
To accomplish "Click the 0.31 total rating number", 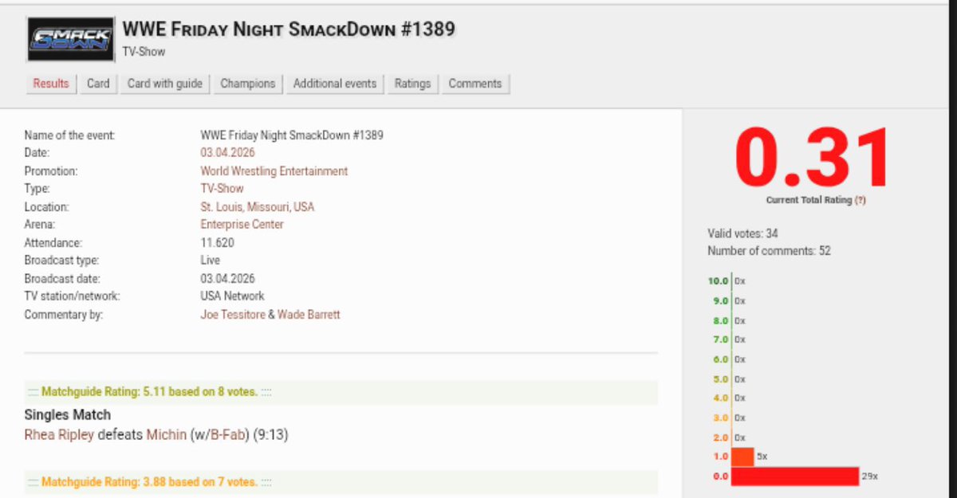I will pos(812,158).
